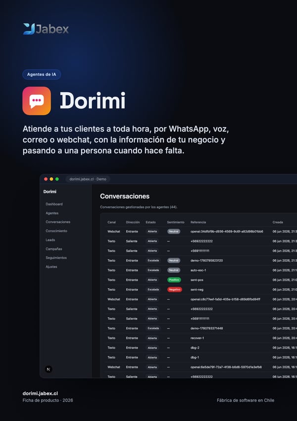297x421 pixels.
Task: Open reference demo-1780795823120
Action: click(207, 260)
